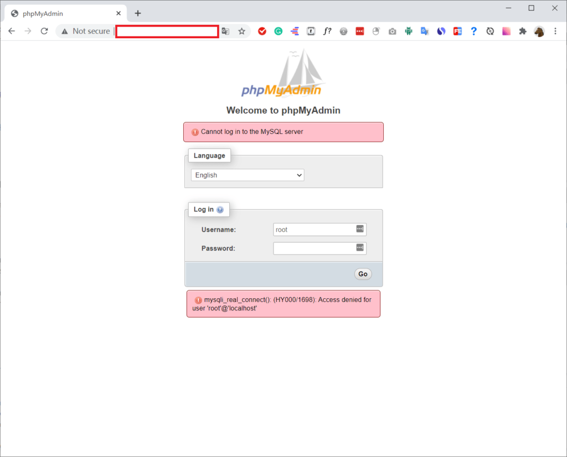This screenshot has height=457, width=567.
Task: Open the gray gear extension
Action: tap(343, 32)
